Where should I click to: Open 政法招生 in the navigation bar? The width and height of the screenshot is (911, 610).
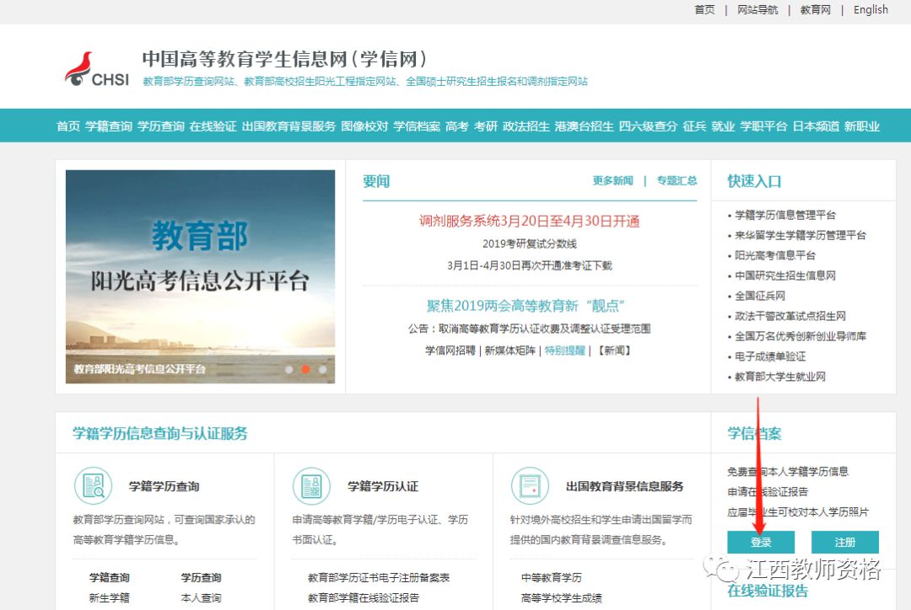(526, 126)
